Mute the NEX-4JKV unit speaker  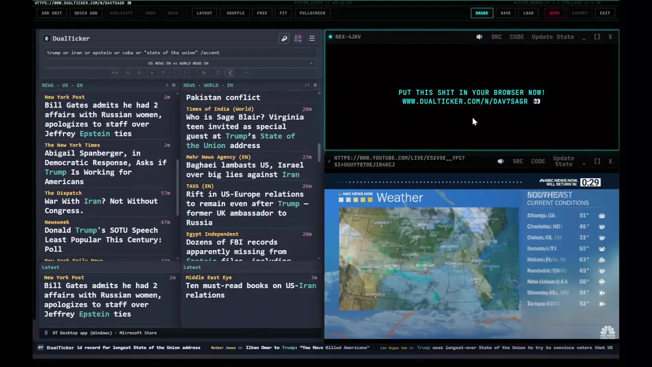click(479, 37)
